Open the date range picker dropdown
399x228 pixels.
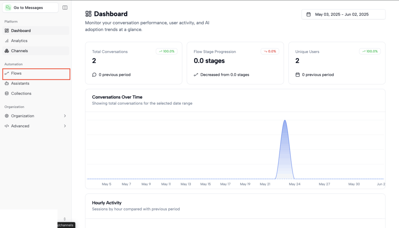343,14
